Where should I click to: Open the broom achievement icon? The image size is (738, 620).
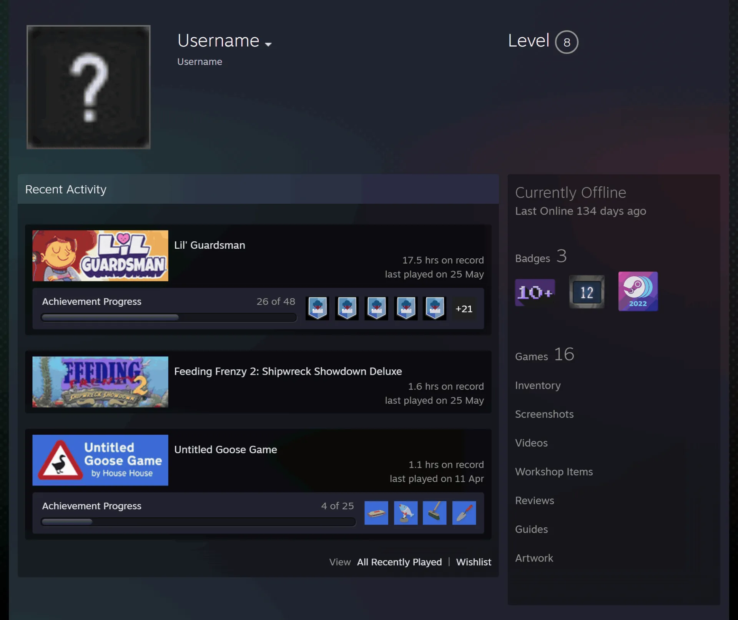[435, 513]
